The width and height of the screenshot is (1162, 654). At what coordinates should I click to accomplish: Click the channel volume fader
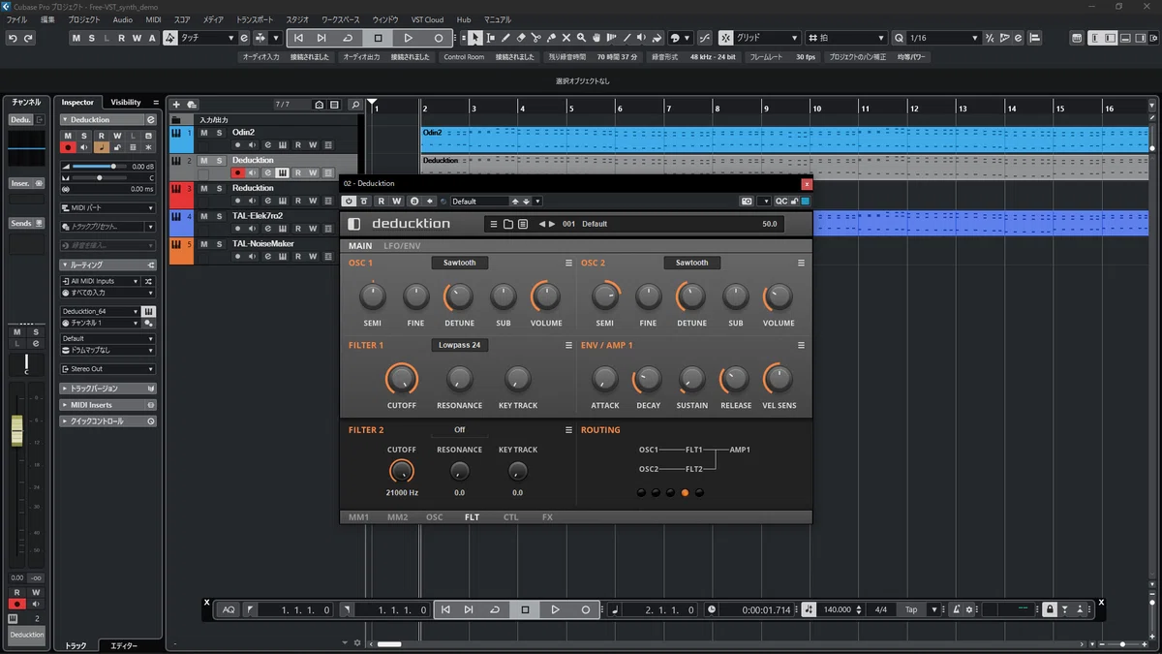[16, 430]
